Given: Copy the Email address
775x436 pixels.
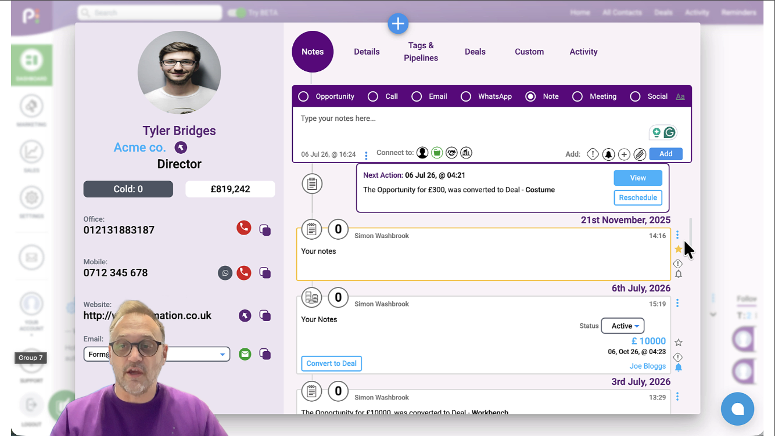Looking at the screenshot, I should click(265, 354).
